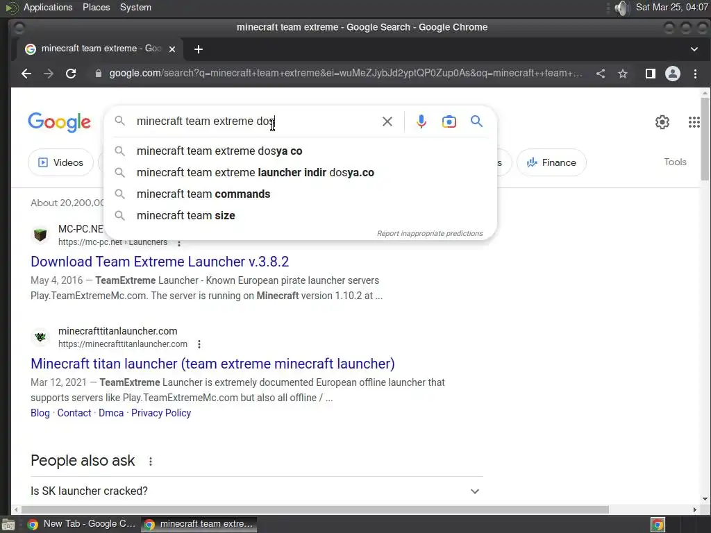The height and width of the screenshot is (533, 711).
Task: Open the Google apps grid icon
Action: click(x=694, y=122)
